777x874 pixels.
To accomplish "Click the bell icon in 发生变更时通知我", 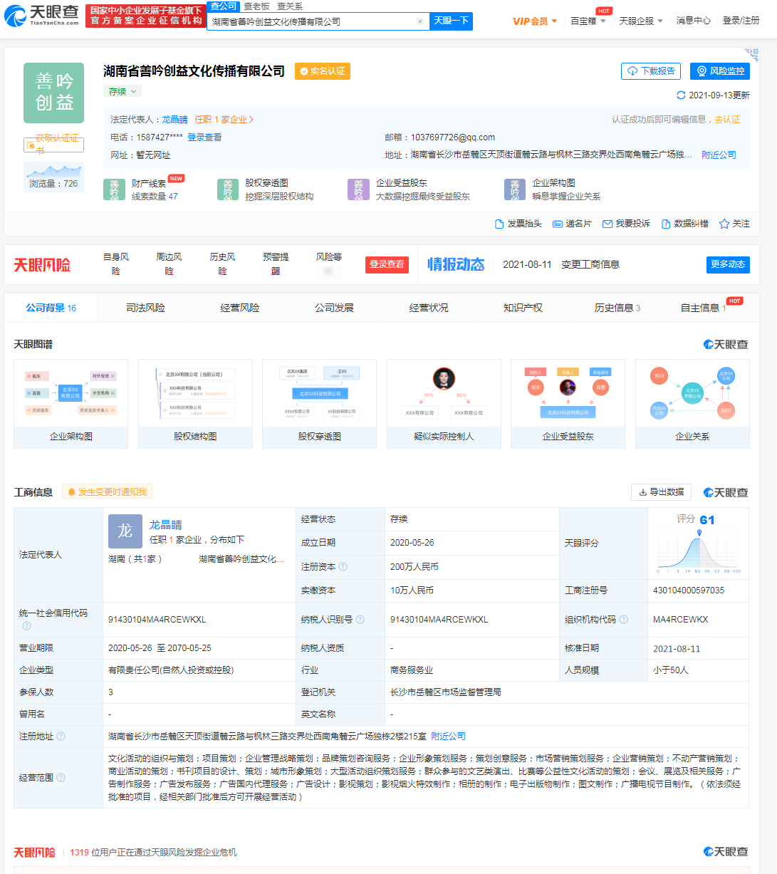I will click(72, 492).
